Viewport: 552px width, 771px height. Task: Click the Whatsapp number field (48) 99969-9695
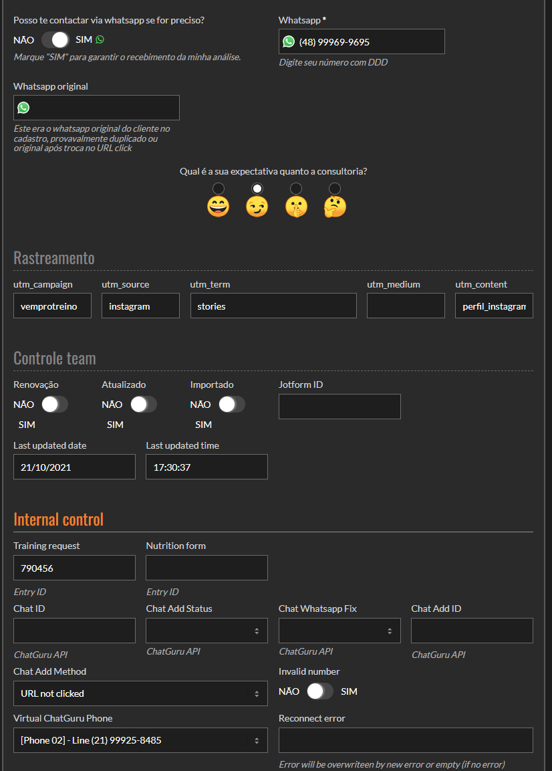pyautogui.click(x=362, y=42)
